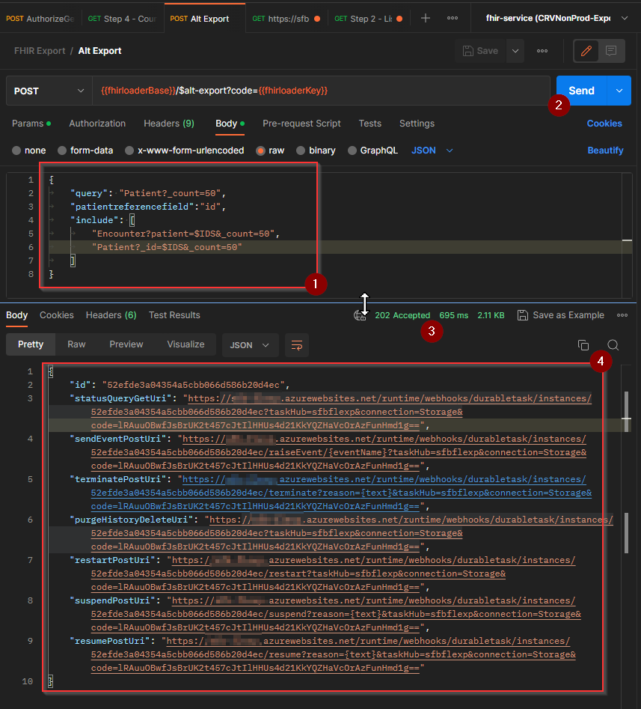Expand the Save options arrow
This screenshot has height=709, width=641.
[515, 51]
